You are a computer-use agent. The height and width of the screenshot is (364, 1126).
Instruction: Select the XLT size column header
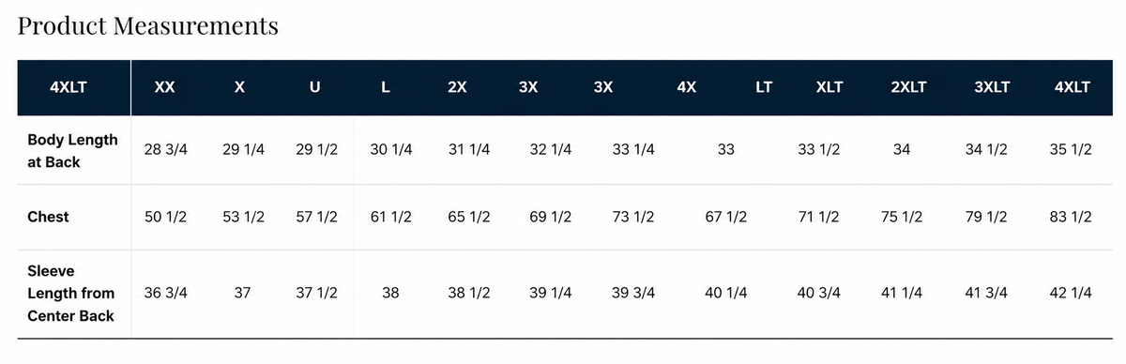pyautogui.click(x=829, y=87)
